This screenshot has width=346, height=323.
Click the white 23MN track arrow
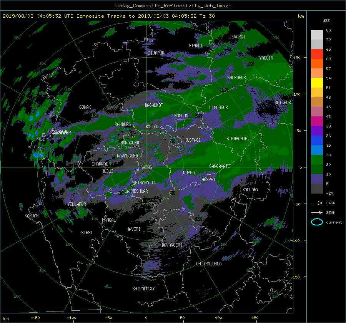(317, 212)
